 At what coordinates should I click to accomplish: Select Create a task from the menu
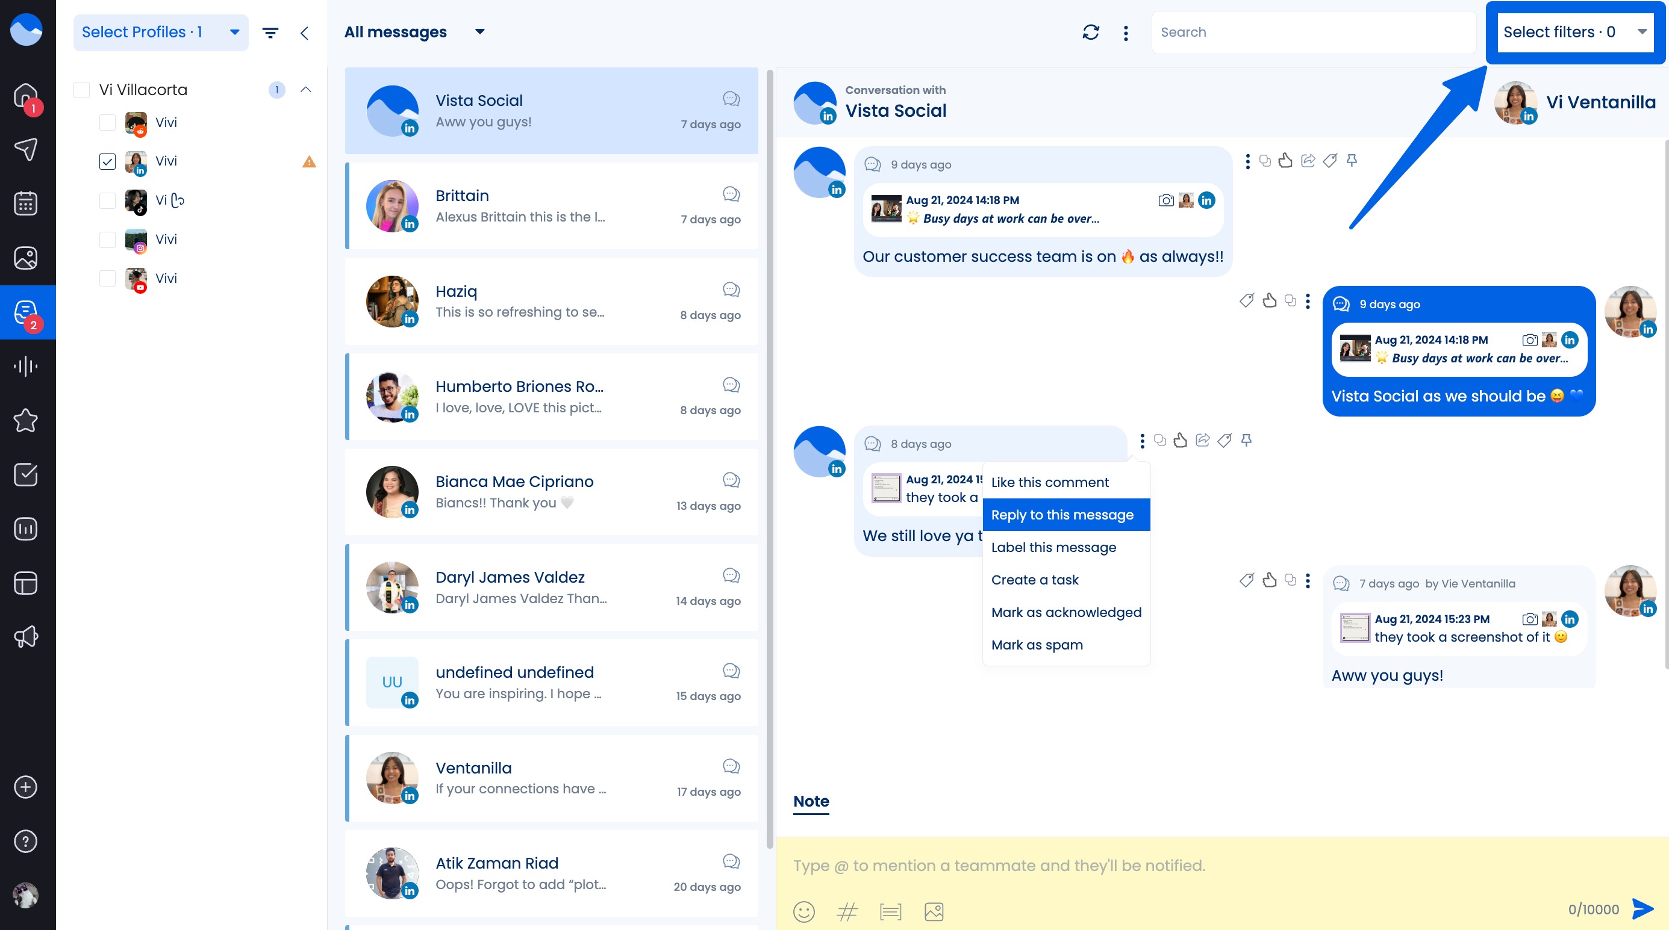tap(1035, 580)
